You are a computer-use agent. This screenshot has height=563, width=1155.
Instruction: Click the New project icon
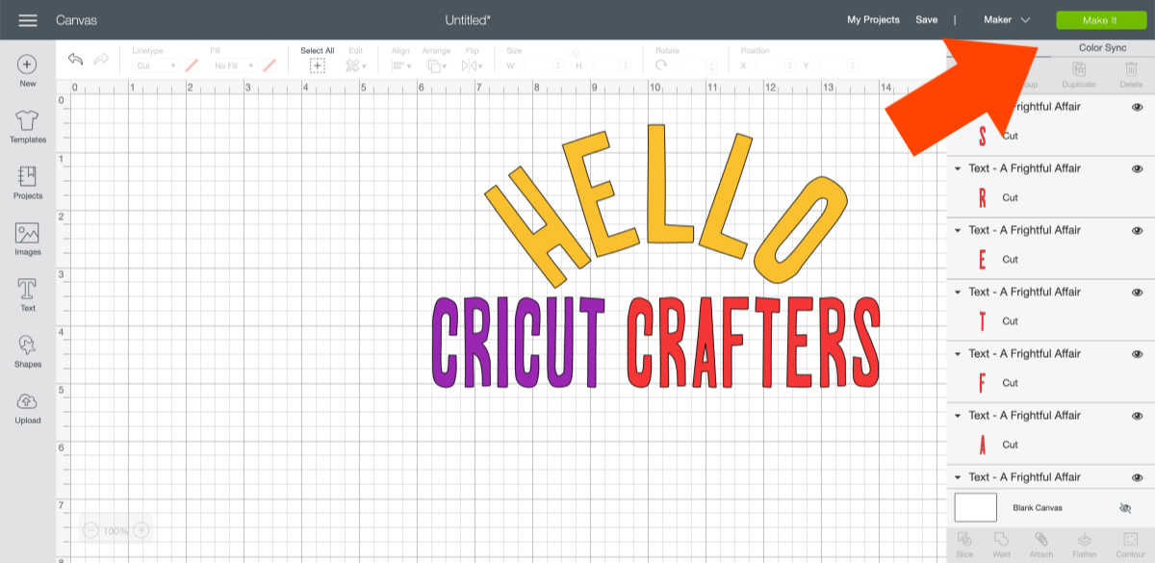pos(28,65)
